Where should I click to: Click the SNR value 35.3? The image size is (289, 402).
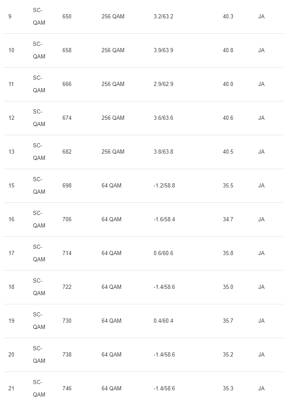click(228, 389)
